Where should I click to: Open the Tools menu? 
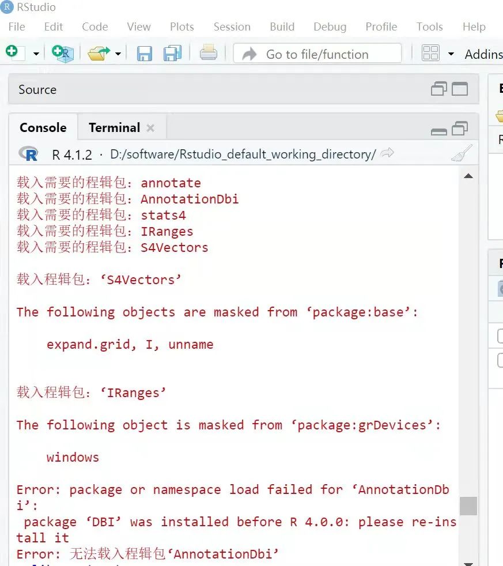[x=429, y=27]
